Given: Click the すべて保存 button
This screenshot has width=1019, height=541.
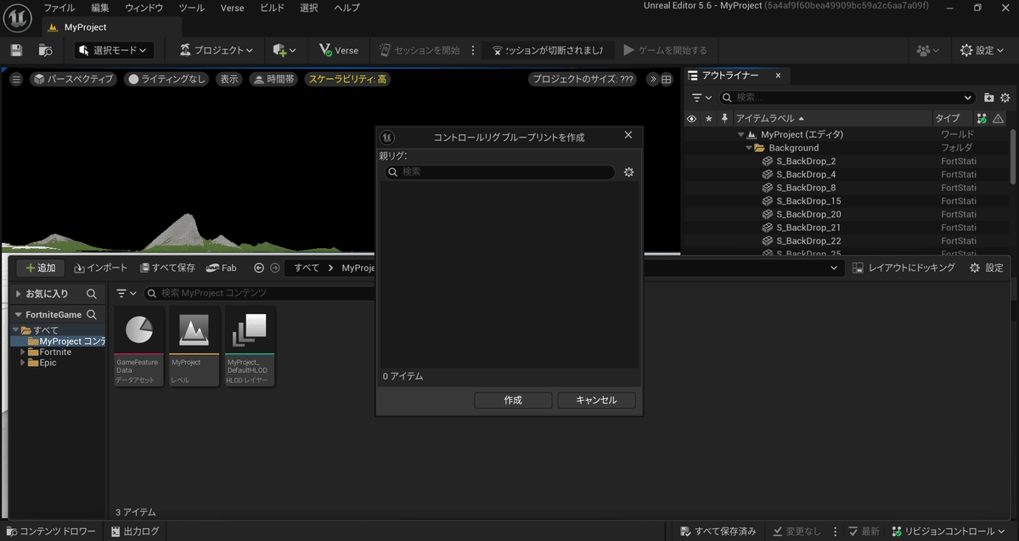Looking at the screenshot, I should tap(167, 268).
